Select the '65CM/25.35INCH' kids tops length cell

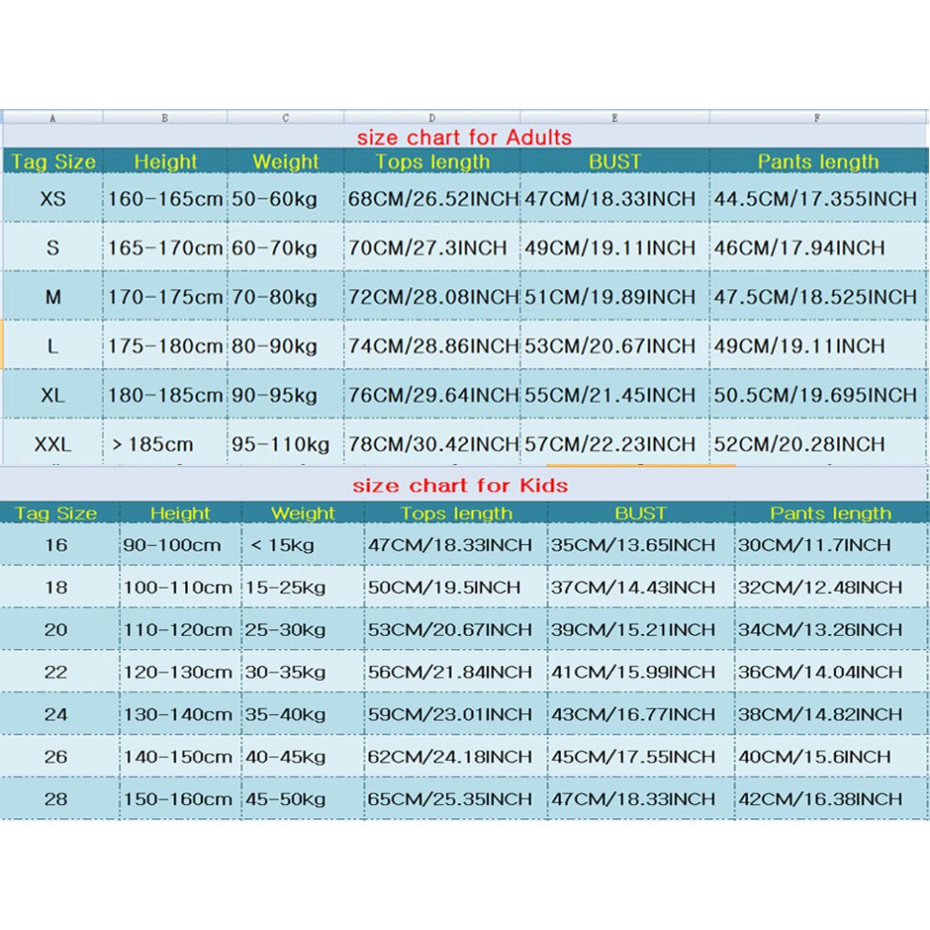coord(456,798)
